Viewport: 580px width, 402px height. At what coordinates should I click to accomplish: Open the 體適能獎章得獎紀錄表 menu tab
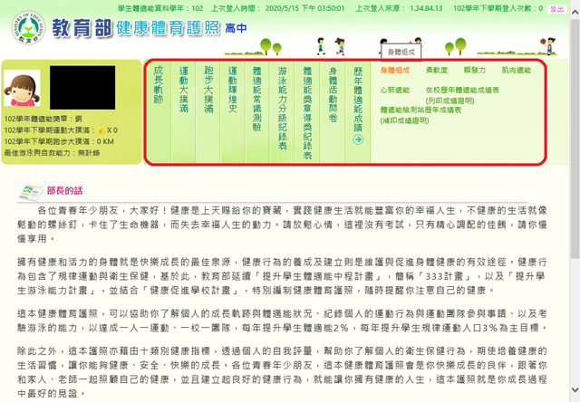307,112
